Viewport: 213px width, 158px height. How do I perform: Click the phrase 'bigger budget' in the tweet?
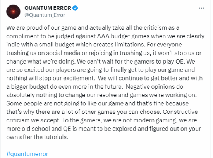point(29,87)
